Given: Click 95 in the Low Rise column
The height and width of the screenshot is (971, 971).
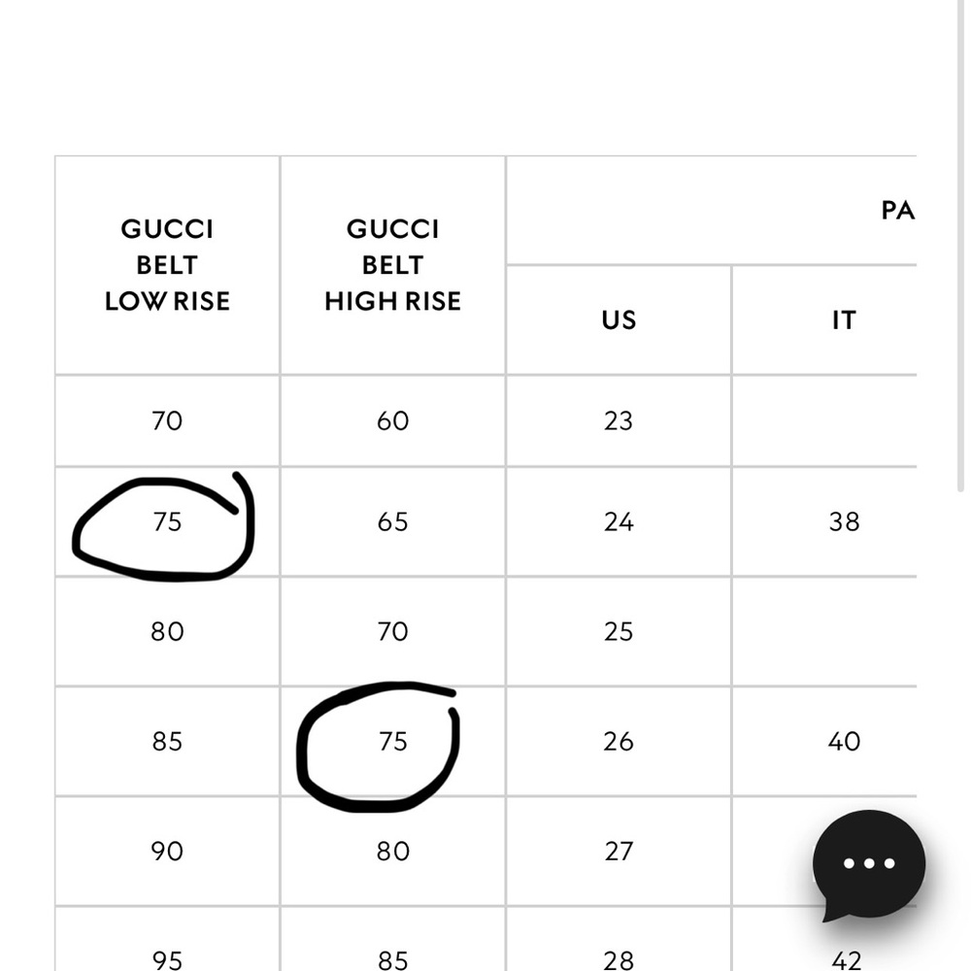Looking at the screenshot, I should click(167, 959).
